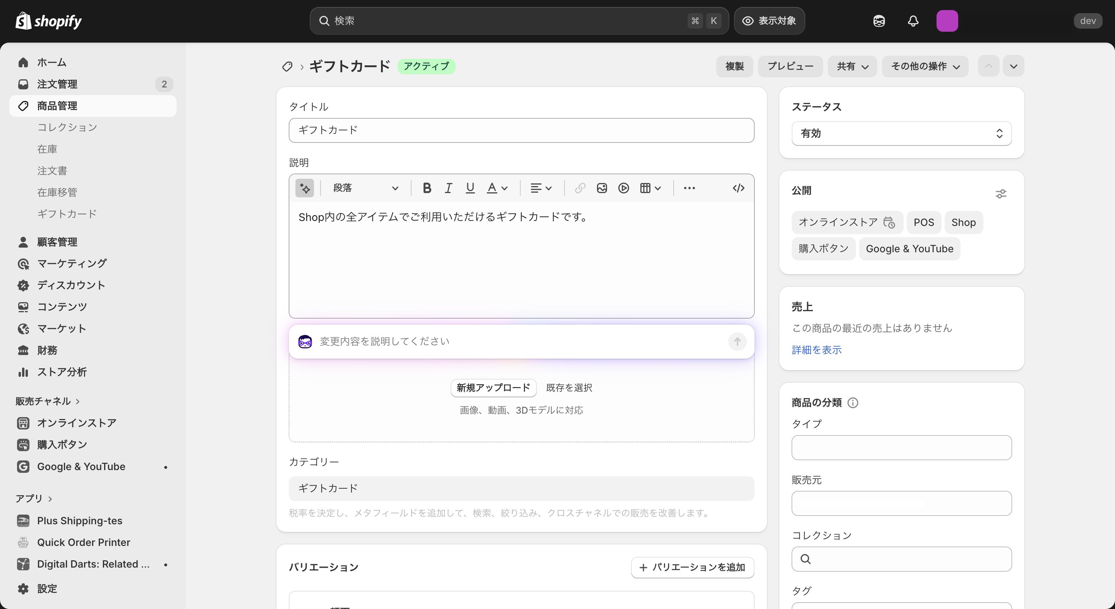Open the 段落 paragraph style dropdown

366,188
